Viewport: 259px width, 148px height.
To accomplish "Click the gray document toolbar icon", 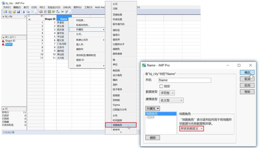I will [45, 12].
